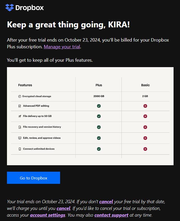Screen dimensions: 180x221
Task: Click the 2000 GB storage value
Action: 99,96
